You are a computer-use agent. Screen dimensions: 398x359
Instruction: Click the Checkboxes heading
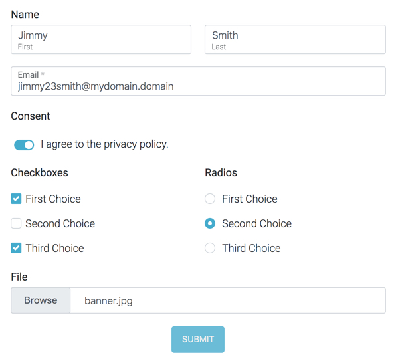click(40, 173)
